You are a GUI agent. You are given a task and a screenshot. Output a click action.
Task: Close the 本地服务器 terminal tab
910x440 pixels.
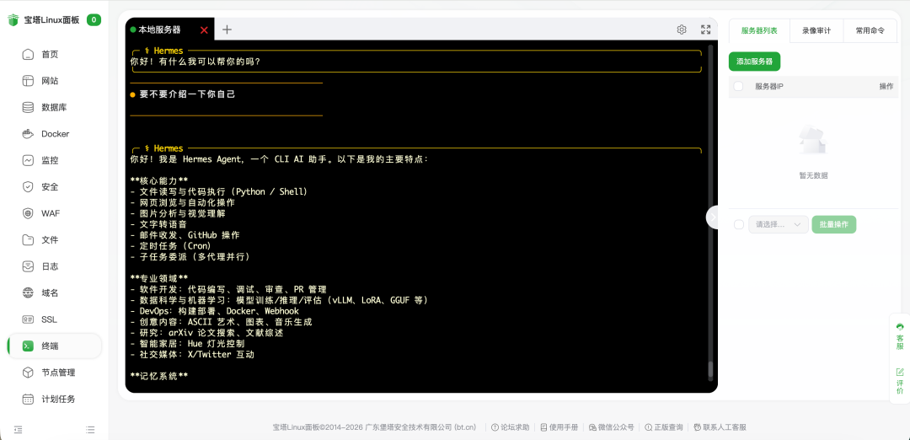coord(204,30)
